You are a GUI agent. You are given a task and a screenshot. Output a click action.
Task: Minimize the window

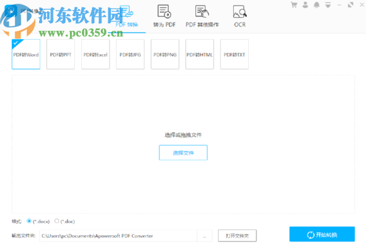pyautogui.click(x=340, y=4)
